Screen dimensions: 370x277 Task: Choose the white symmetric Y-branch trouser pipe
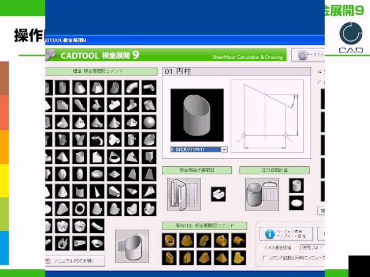click(80, 140)
